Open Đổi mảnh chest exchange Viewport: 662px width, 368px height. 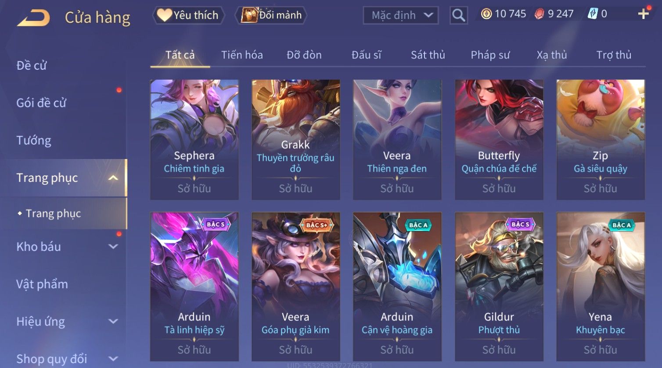pyautogui.click(x=271, y=15)
